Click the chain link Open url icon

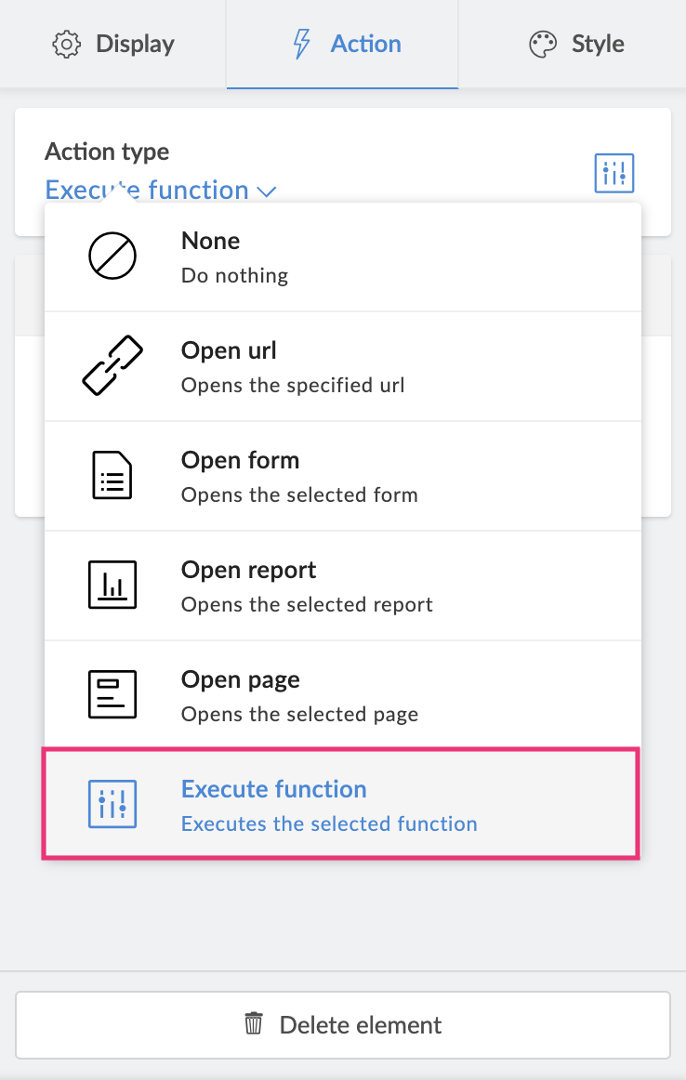[112, 366]
